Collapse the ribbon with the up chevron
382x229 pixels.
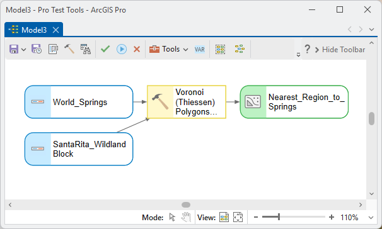pyautogui.click(x=371, y=43)
